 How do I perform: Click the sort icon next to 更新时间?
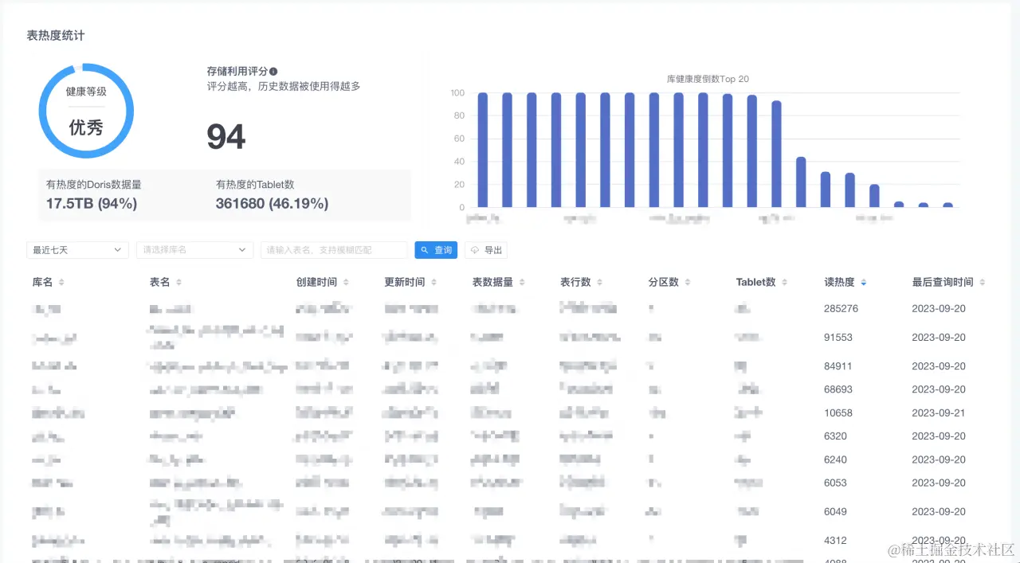click(x=433, y=281)
